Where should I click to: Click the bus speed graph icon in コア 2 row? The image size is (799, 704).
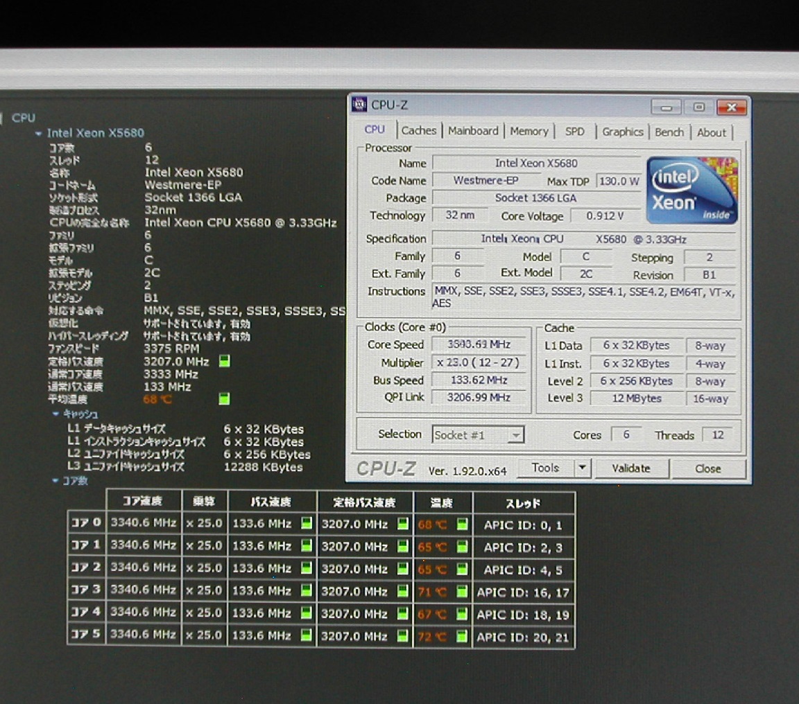click(307, 567)
